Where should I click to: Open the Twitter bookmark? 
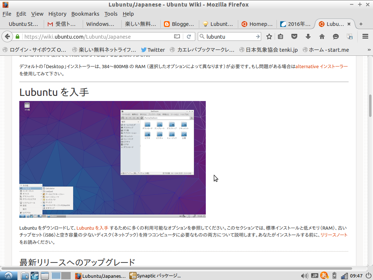[153, 50]
